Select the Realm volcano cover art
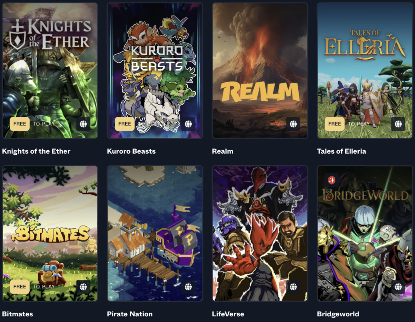 (260, 71)
